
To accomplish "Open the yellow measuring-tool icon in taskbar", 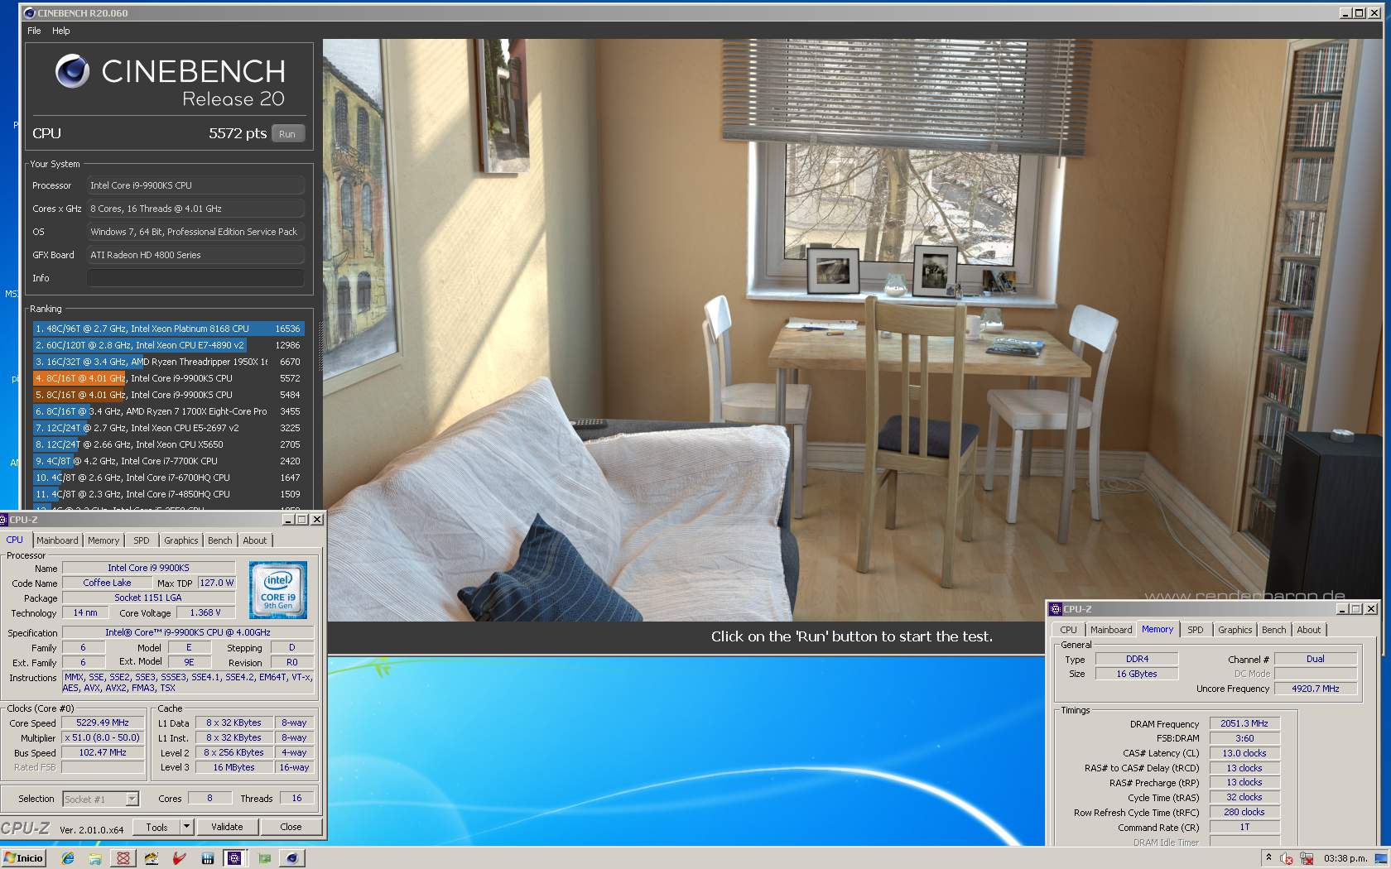I will click(x=152, y=858).
